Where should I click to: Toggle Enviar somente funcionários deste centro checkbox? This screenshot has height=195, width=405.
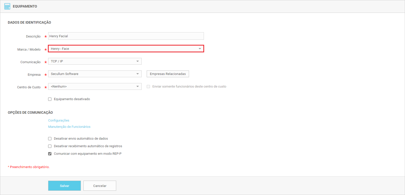pyautogui.click(x=148, y=87)
